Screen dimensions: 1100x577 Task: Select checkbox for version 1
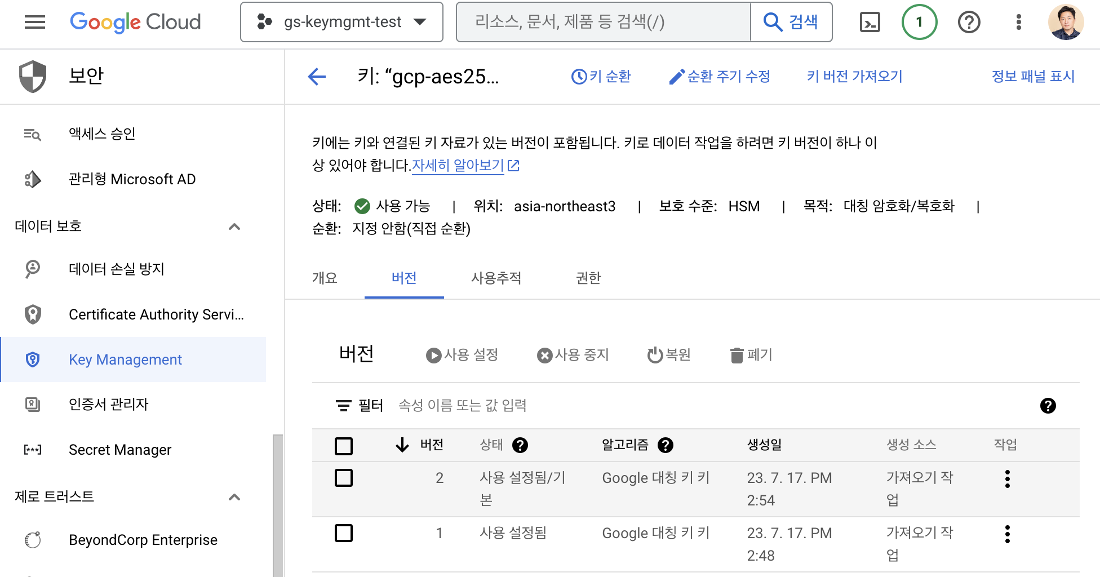pyautogui.click(x=344, y=533)
